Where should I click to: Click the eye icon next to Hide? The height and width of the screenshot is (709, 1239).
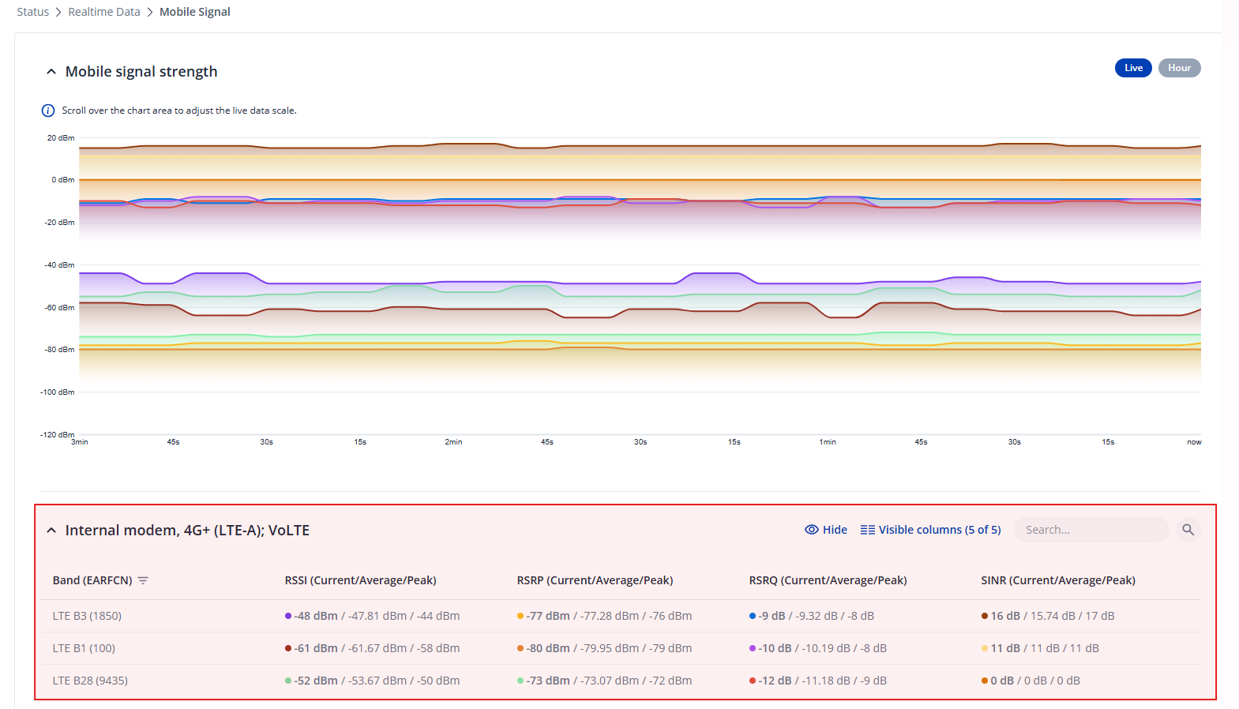pos(811,530)
